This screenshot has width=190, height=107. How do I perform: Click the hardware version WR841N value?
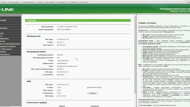coord(64,29)
